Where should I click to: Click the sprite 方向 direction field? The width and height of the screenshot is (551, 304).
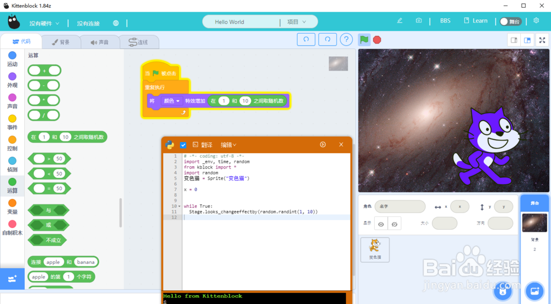pos(500,223)
